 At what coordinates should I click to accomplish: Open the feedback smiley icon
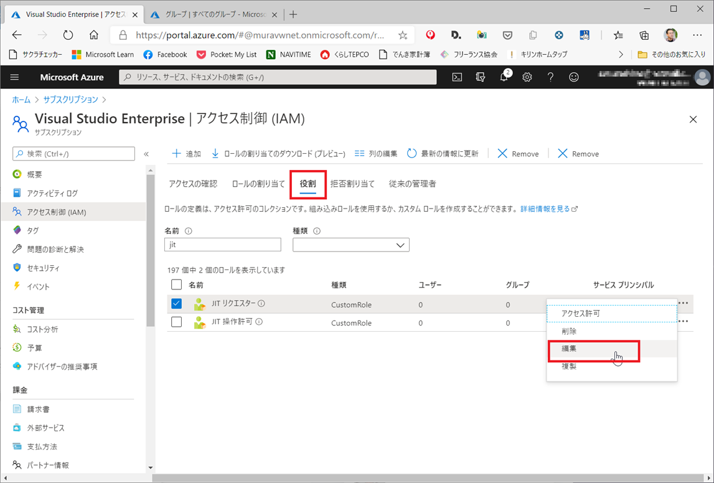[574, 77]
